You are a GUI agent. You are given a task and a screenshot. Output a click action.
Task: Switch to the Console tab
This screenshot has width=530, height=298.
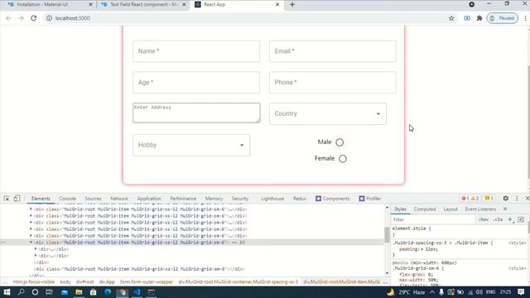coord(67,199)
